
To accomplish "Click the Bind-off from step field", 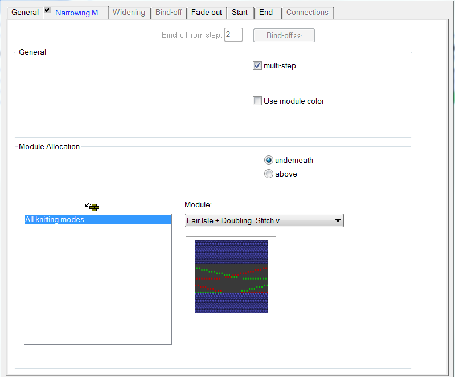I will coord(233,35).
